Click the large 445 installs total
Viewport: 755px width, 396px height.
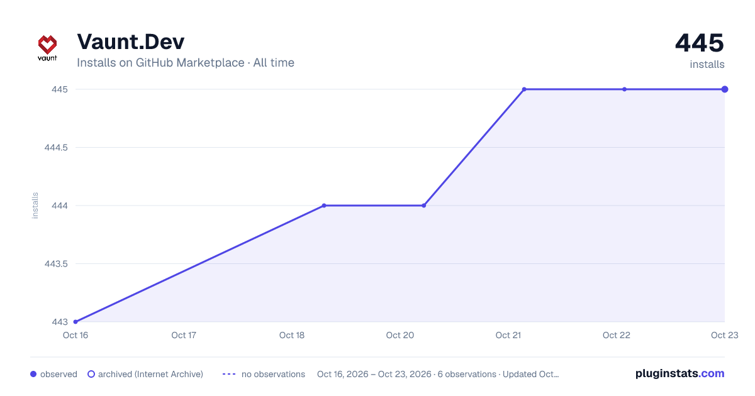pyautogui.click(x=700, y=43)
